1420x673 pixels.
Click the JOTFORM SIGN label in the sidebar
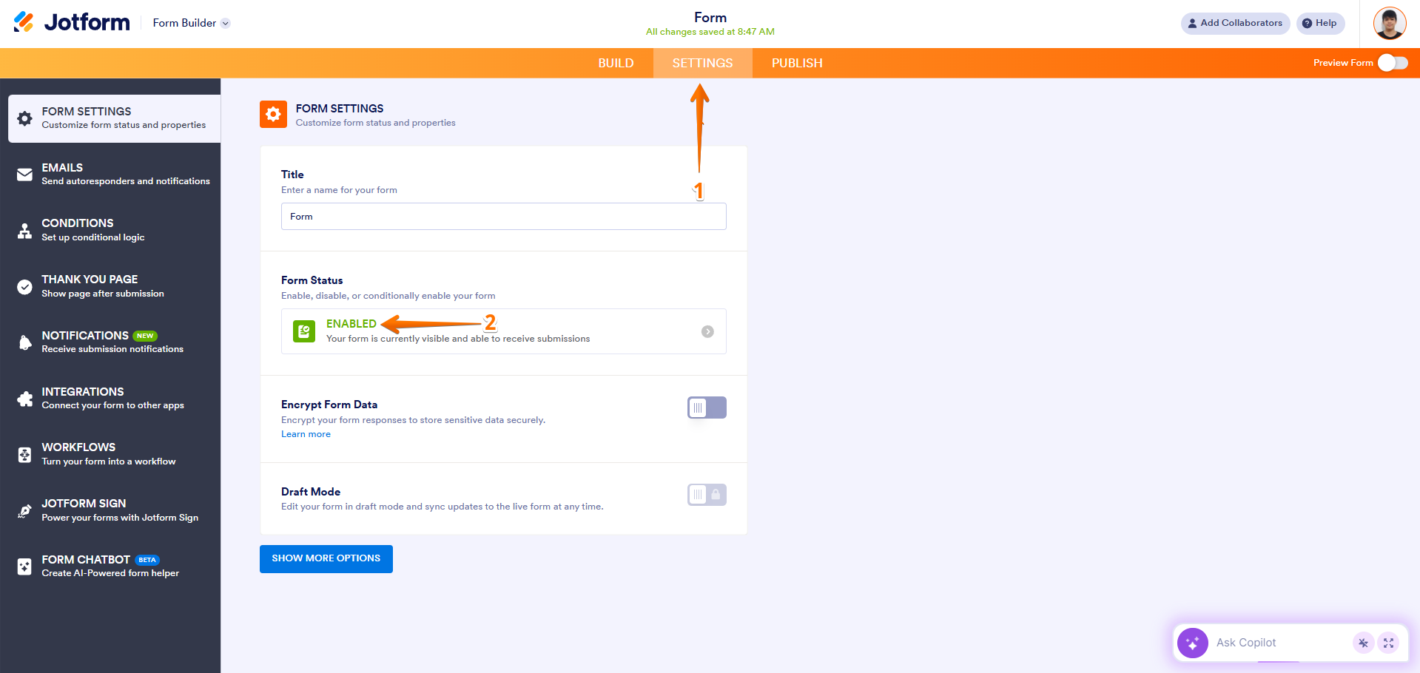coord(84,504)
